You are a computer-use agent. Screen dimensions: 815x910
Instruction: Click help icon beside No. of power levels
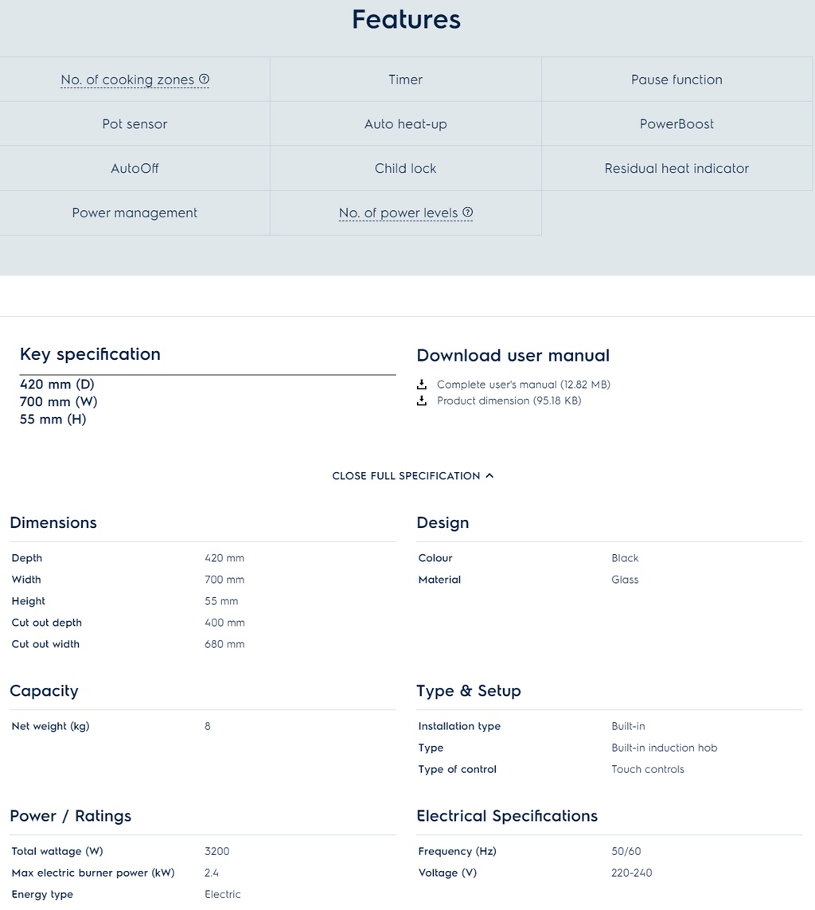468,213
